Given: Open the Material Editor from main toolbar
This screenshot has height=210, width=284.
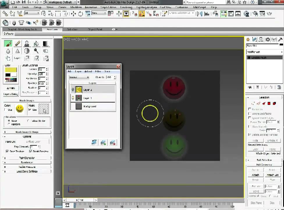Looking at the screenshot, I should click(x=246, y=14).
